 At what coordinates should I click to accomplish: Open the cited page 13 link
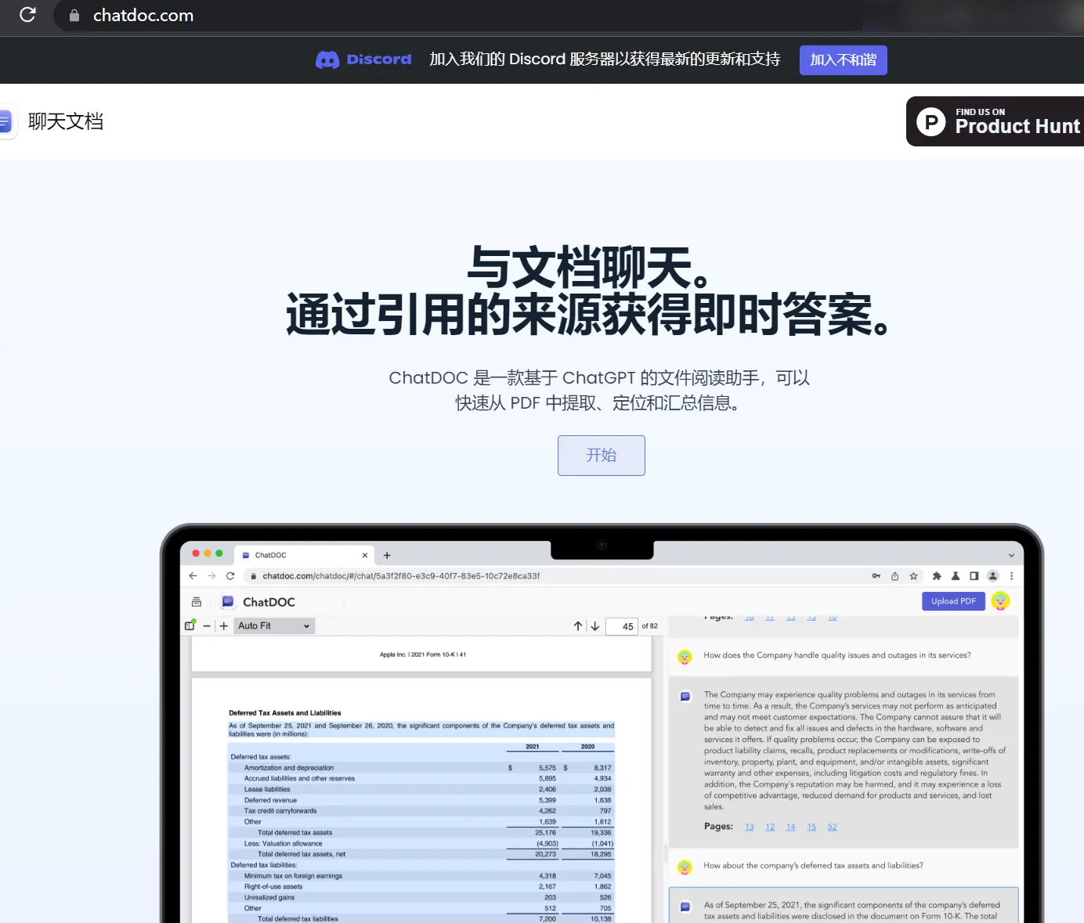[750, 826]
